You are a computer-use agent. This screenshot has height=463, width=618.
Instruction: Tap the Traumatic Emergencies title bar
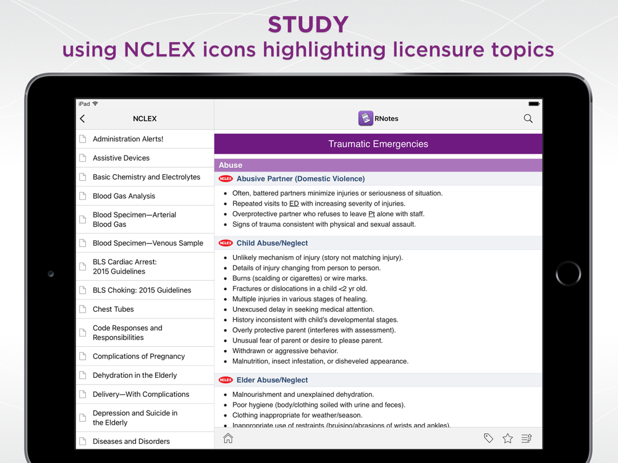click(x=378, y=144)
